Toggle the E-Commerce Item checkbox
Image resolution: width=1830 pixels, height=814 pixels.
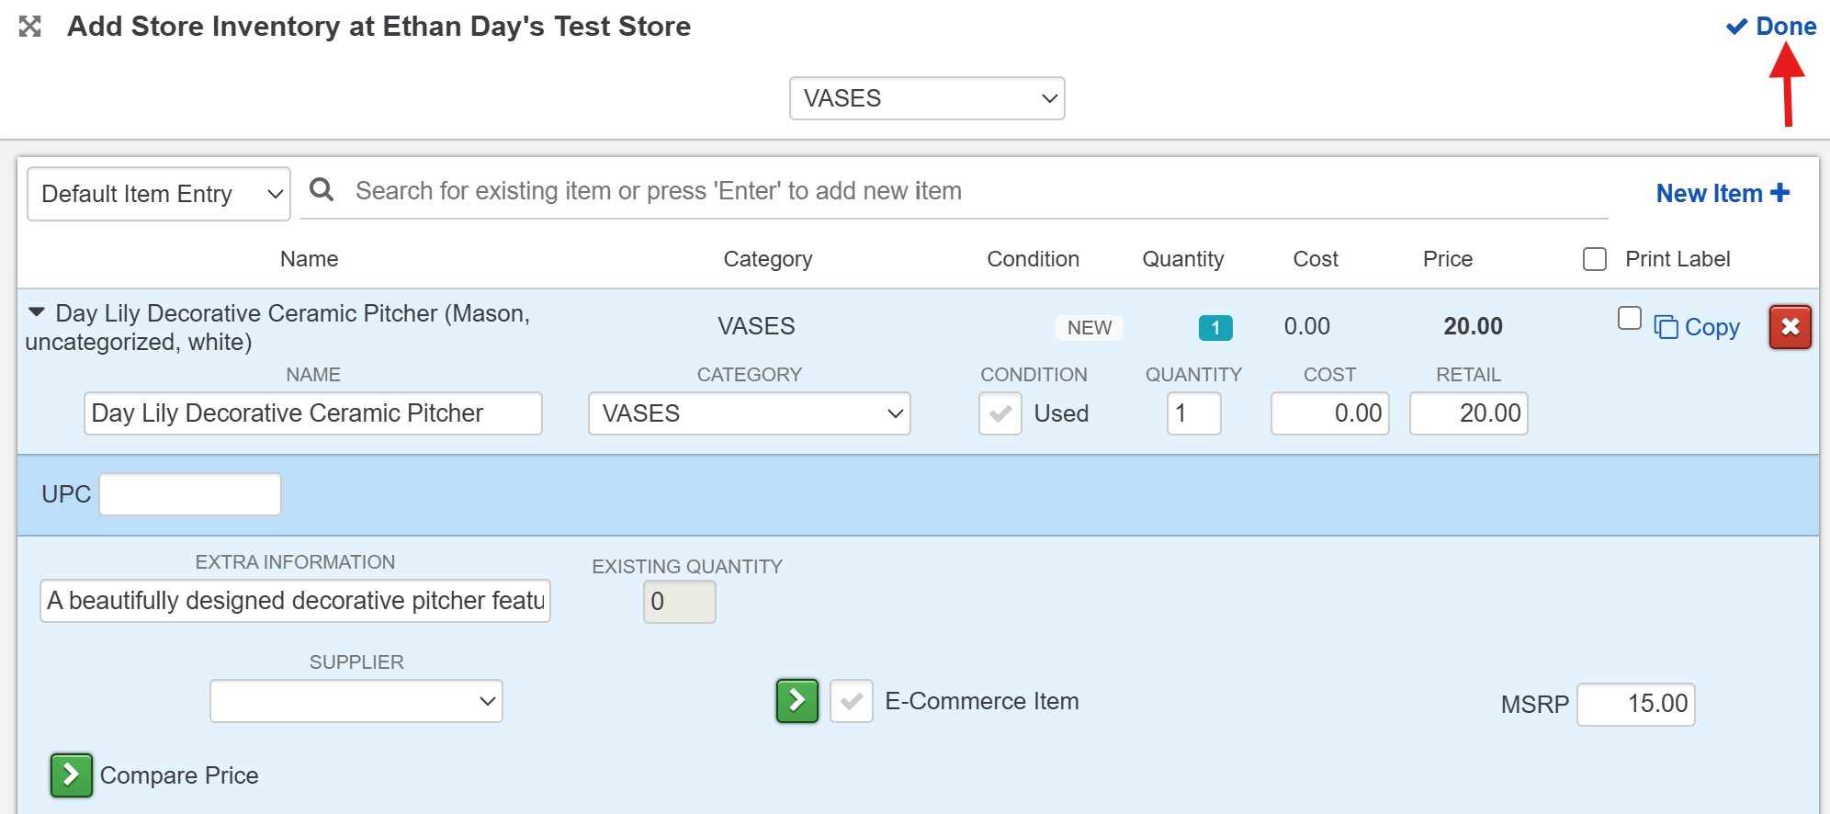[x=851, y=701]
